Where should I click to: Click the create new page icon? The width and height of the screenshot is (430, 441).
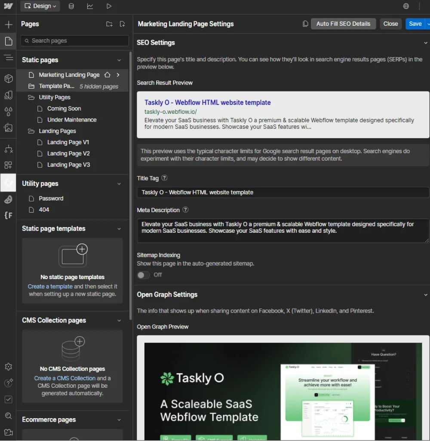(122, 24)
